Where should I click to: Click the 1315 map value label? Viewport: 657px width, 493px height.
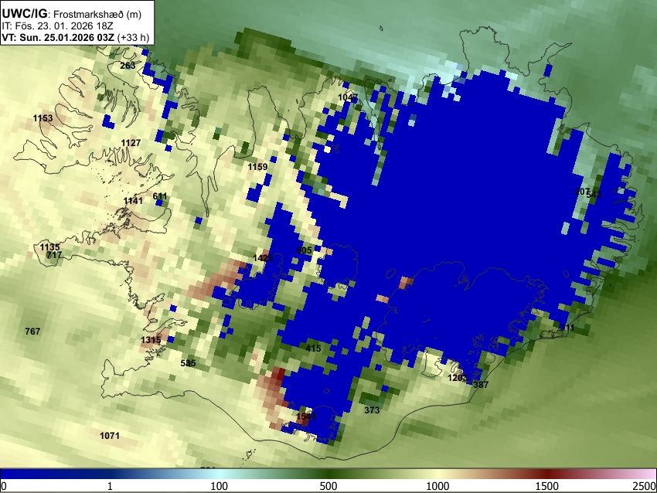[151, 340]
